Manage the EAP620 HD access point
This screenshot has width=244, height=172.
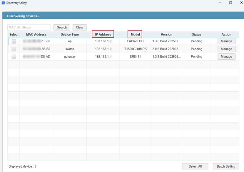226,41
